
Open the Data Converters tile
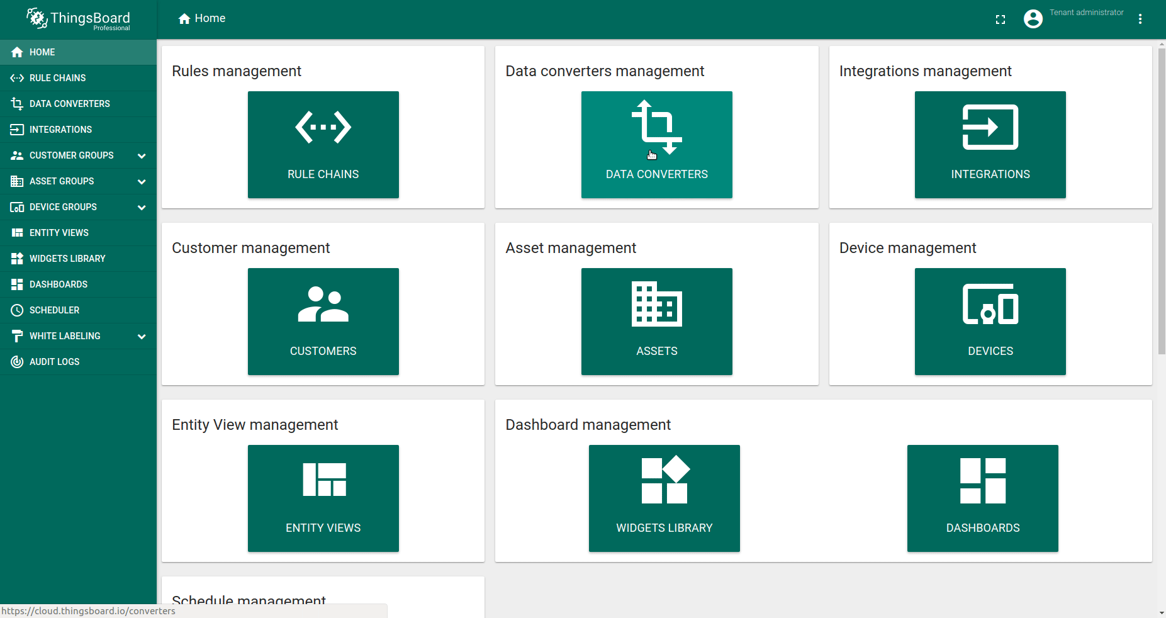[656, 145]
